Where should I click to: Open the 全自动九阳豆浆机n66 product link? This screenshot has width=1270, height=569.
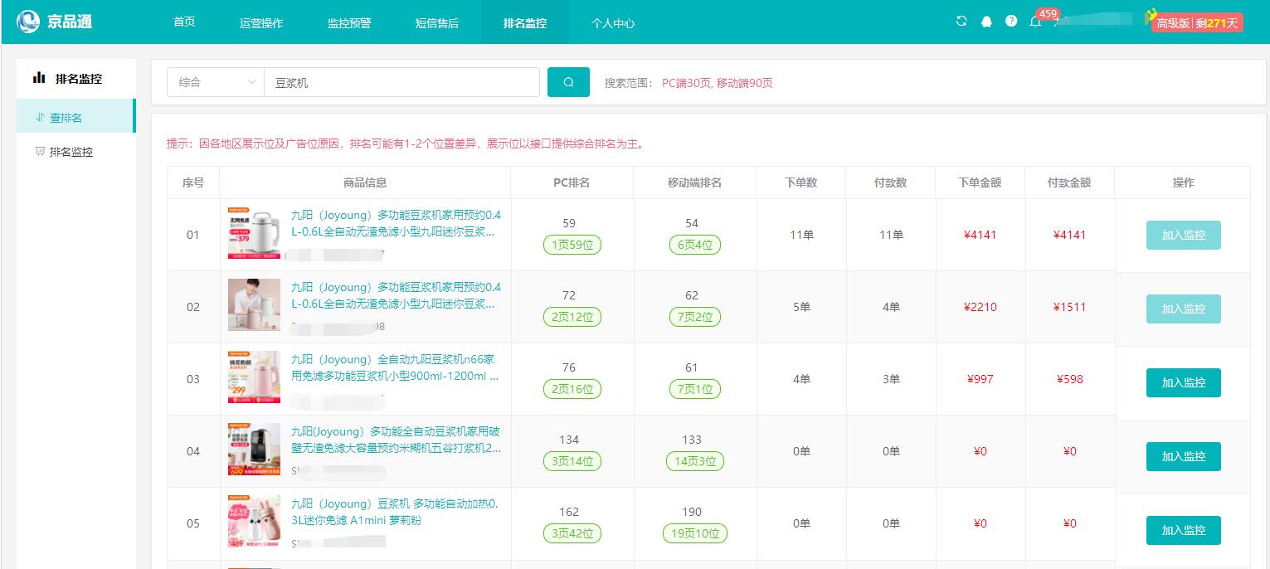[395, 367]
